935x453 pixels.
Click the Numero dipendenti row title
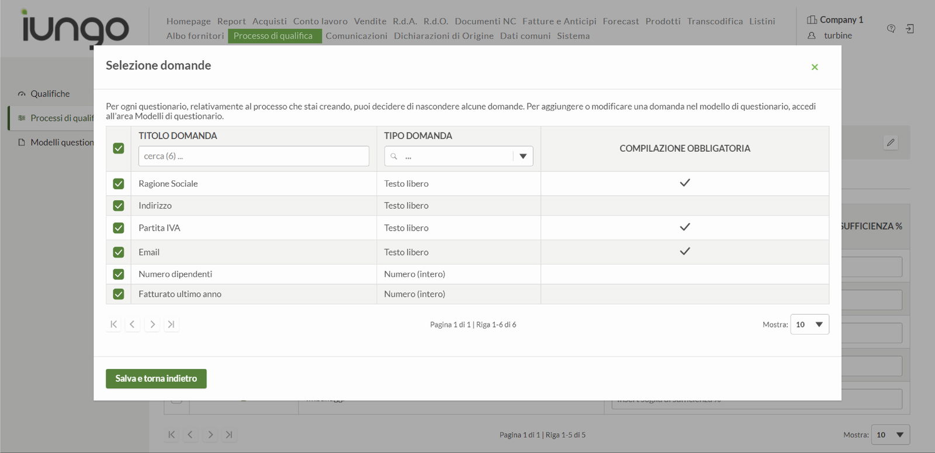coord(175,274)
